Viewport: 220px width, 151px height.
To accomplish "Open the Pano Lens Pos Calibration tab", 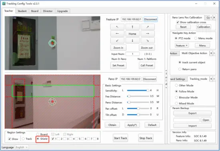I will click(187, 17).
